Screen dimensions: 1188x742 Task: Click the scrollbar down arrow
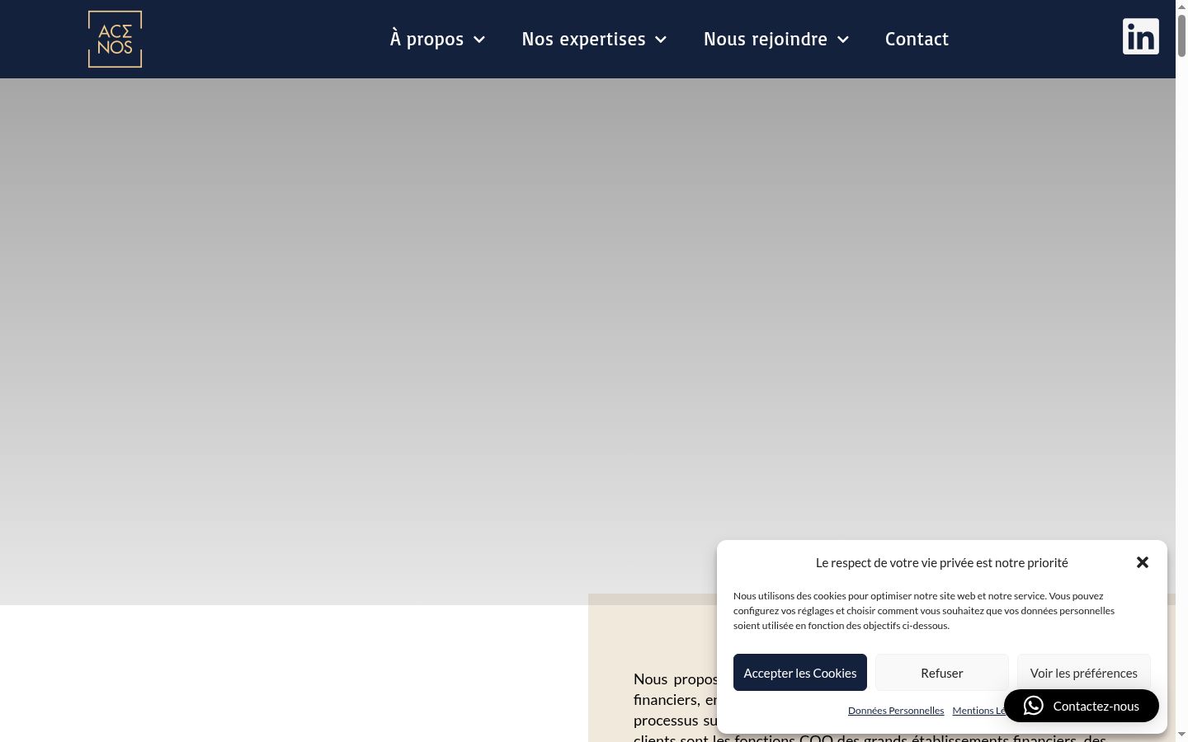point(1181,734)
